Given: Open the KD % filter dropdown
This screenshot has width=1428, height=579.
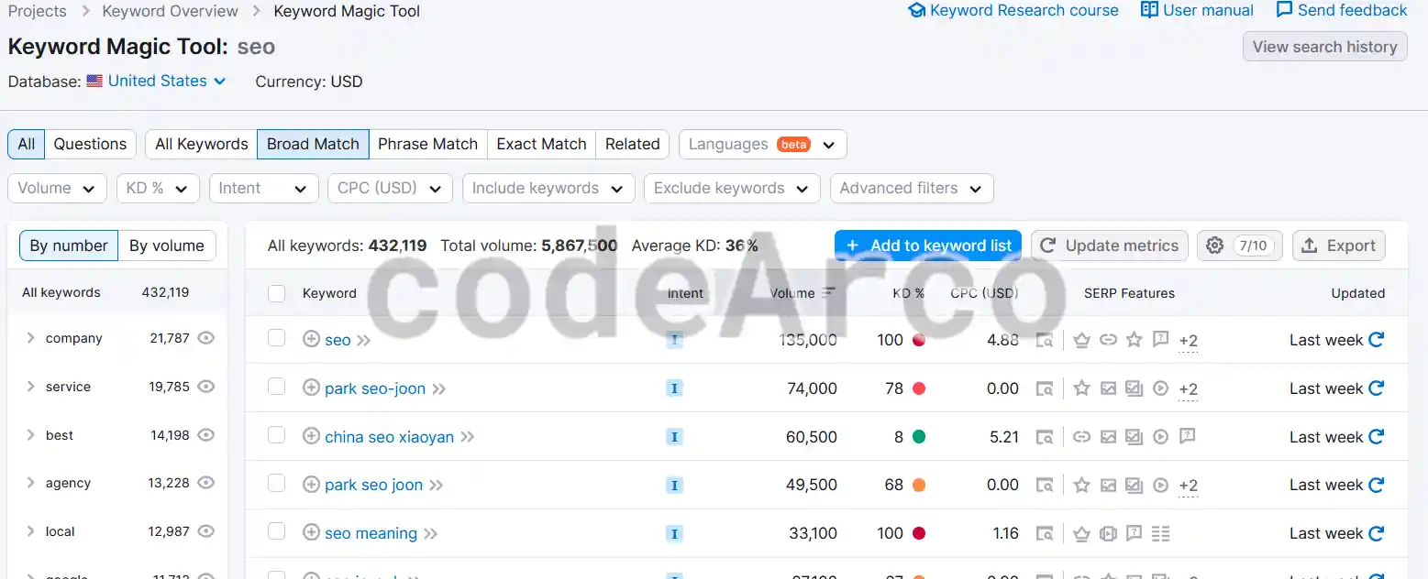Looking at the screenshot, I should coord(158,188).
